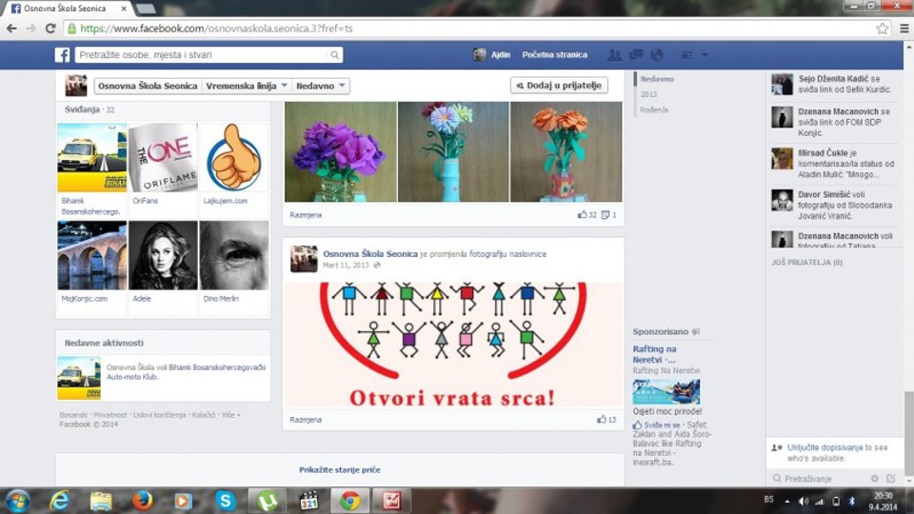Switch to Osnovna Škola Seonica browser tab
Image resolution: width=914 pixels, height=514 pixels.
tap(66, 9)
